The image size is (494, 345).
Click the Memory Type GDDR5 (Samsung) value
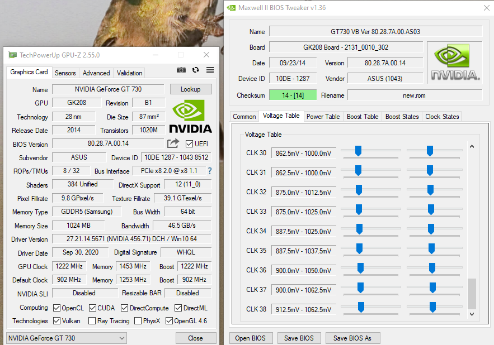(x=87, y=212)
